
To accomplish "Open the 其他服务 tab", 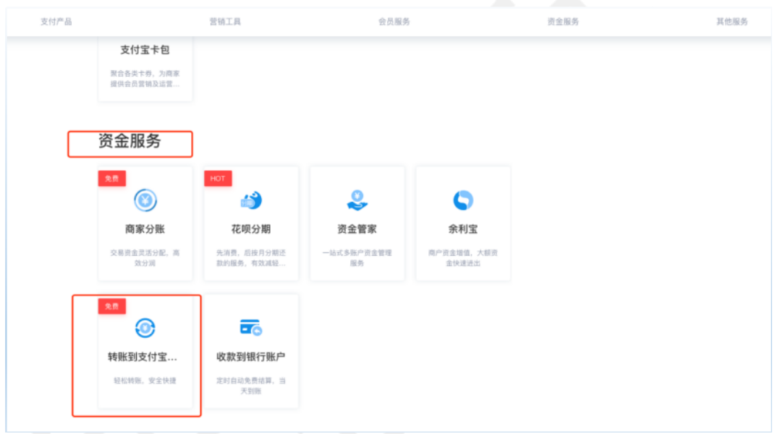I will tap(732, 22).
